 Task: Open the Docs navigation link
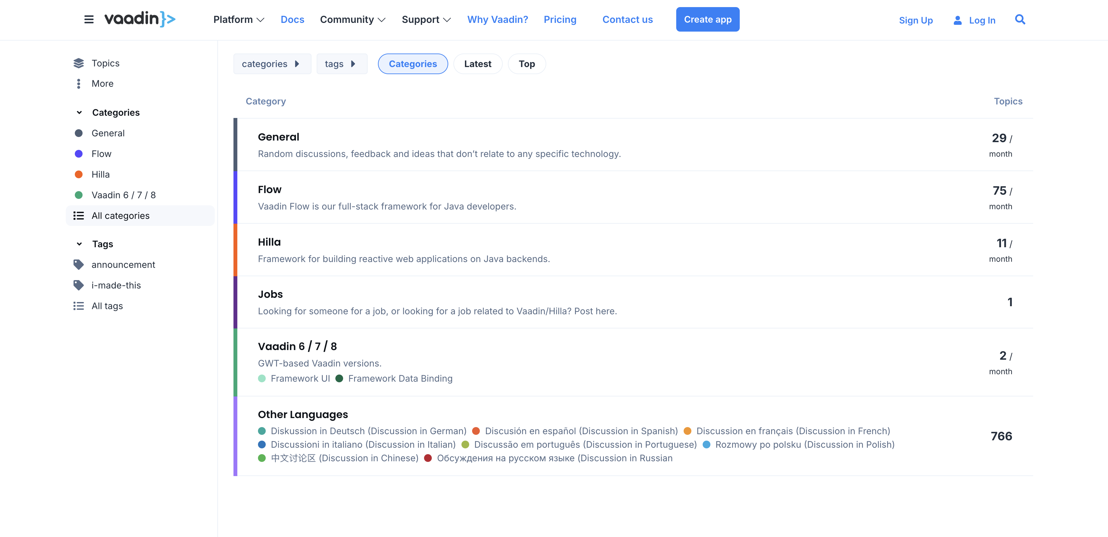click(292, 20)
